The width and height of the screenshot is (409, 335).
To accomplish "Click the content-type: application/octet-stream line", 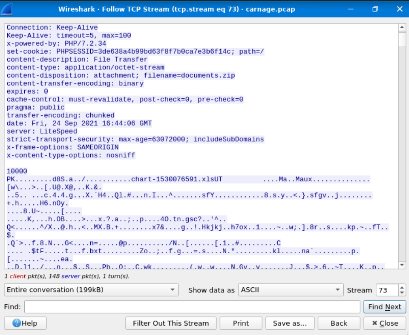I will (86, 68).
